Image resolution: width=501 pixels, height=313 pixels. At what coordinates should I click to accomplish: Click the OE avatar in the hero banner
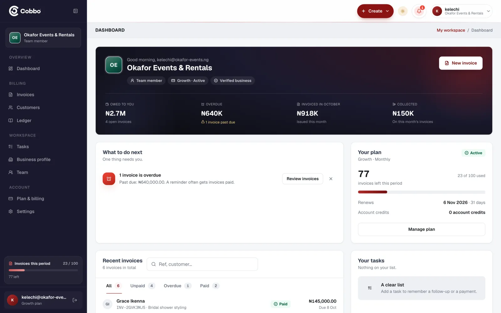[x=114, y=65]
